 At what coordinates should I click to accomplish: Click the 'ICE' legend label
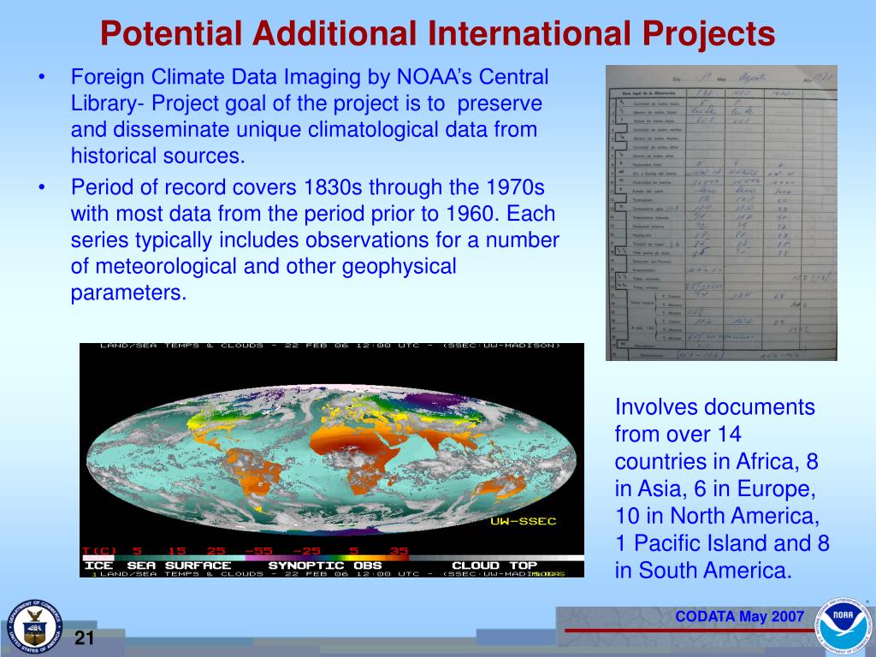(x=98, y=565)
